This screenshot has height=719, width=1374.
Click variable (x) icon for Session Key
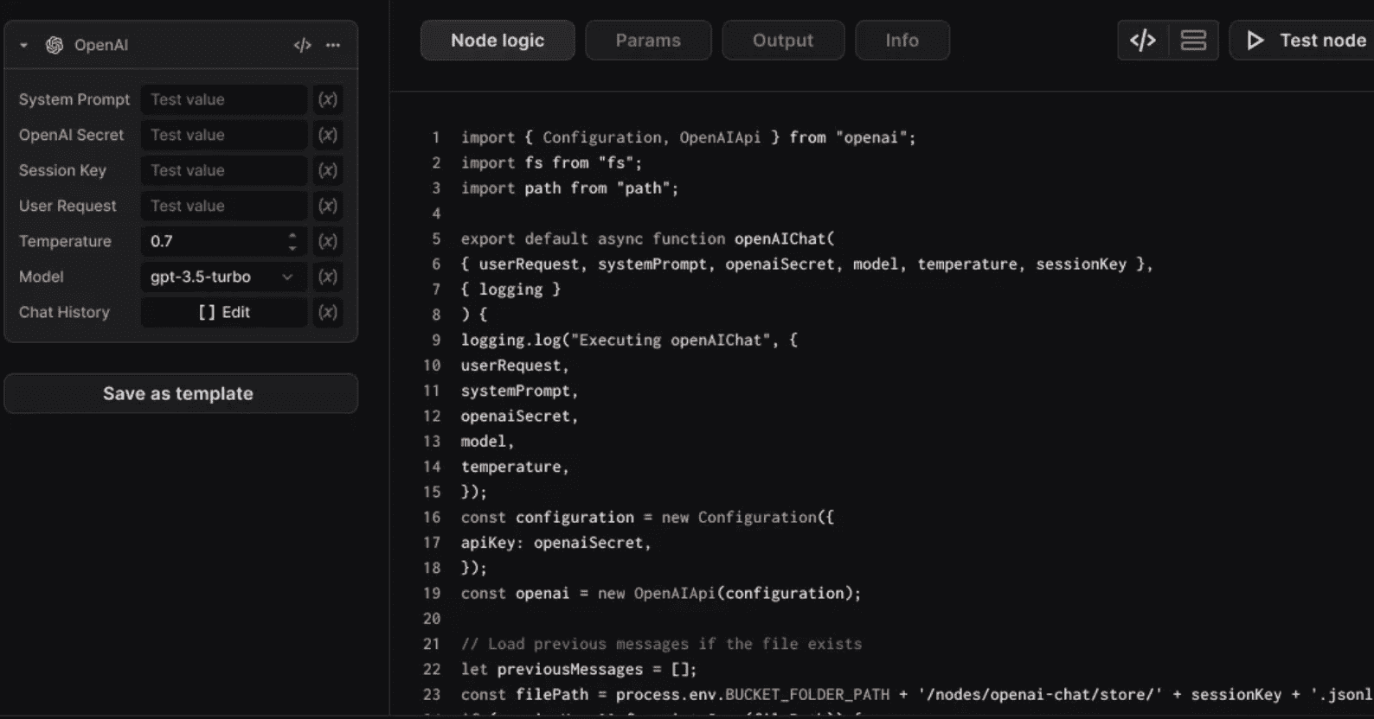(327, 170)
